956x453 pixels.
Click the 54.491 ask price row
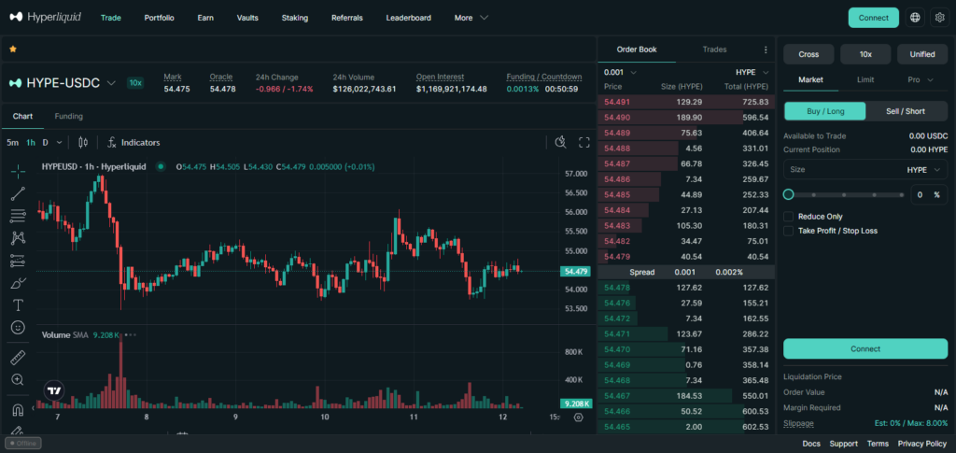686,102
